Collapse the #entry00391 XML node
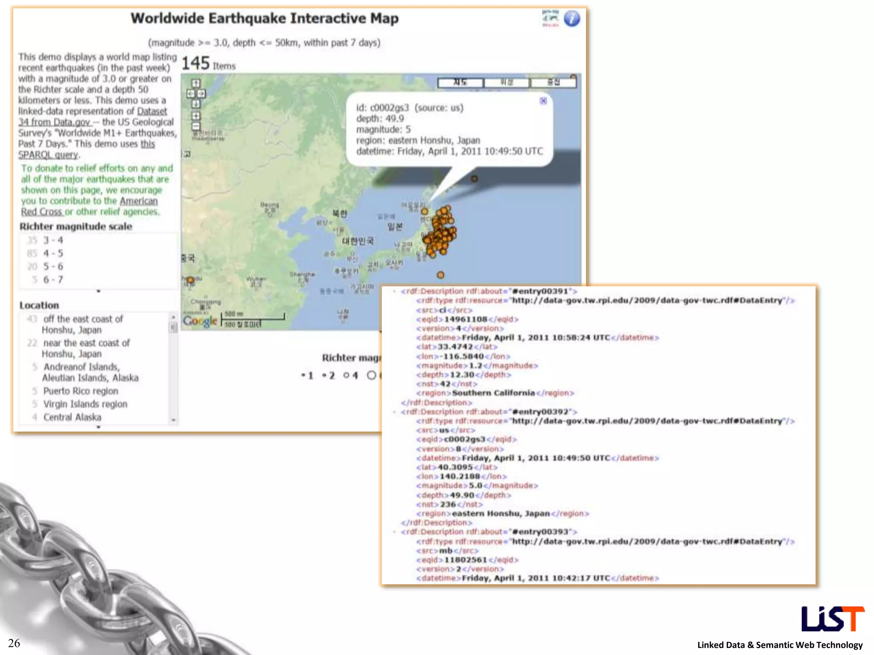Screen dimensions: 874x655 [394, 292]
